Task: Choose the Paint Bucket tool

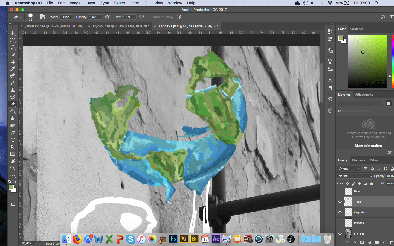Action: (x=13, y=111)
